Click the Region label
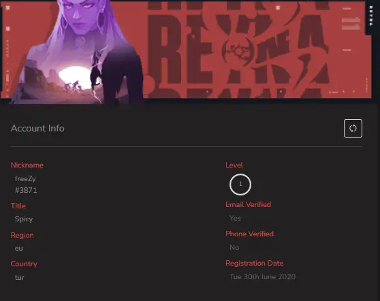 [x=22, y=236]
